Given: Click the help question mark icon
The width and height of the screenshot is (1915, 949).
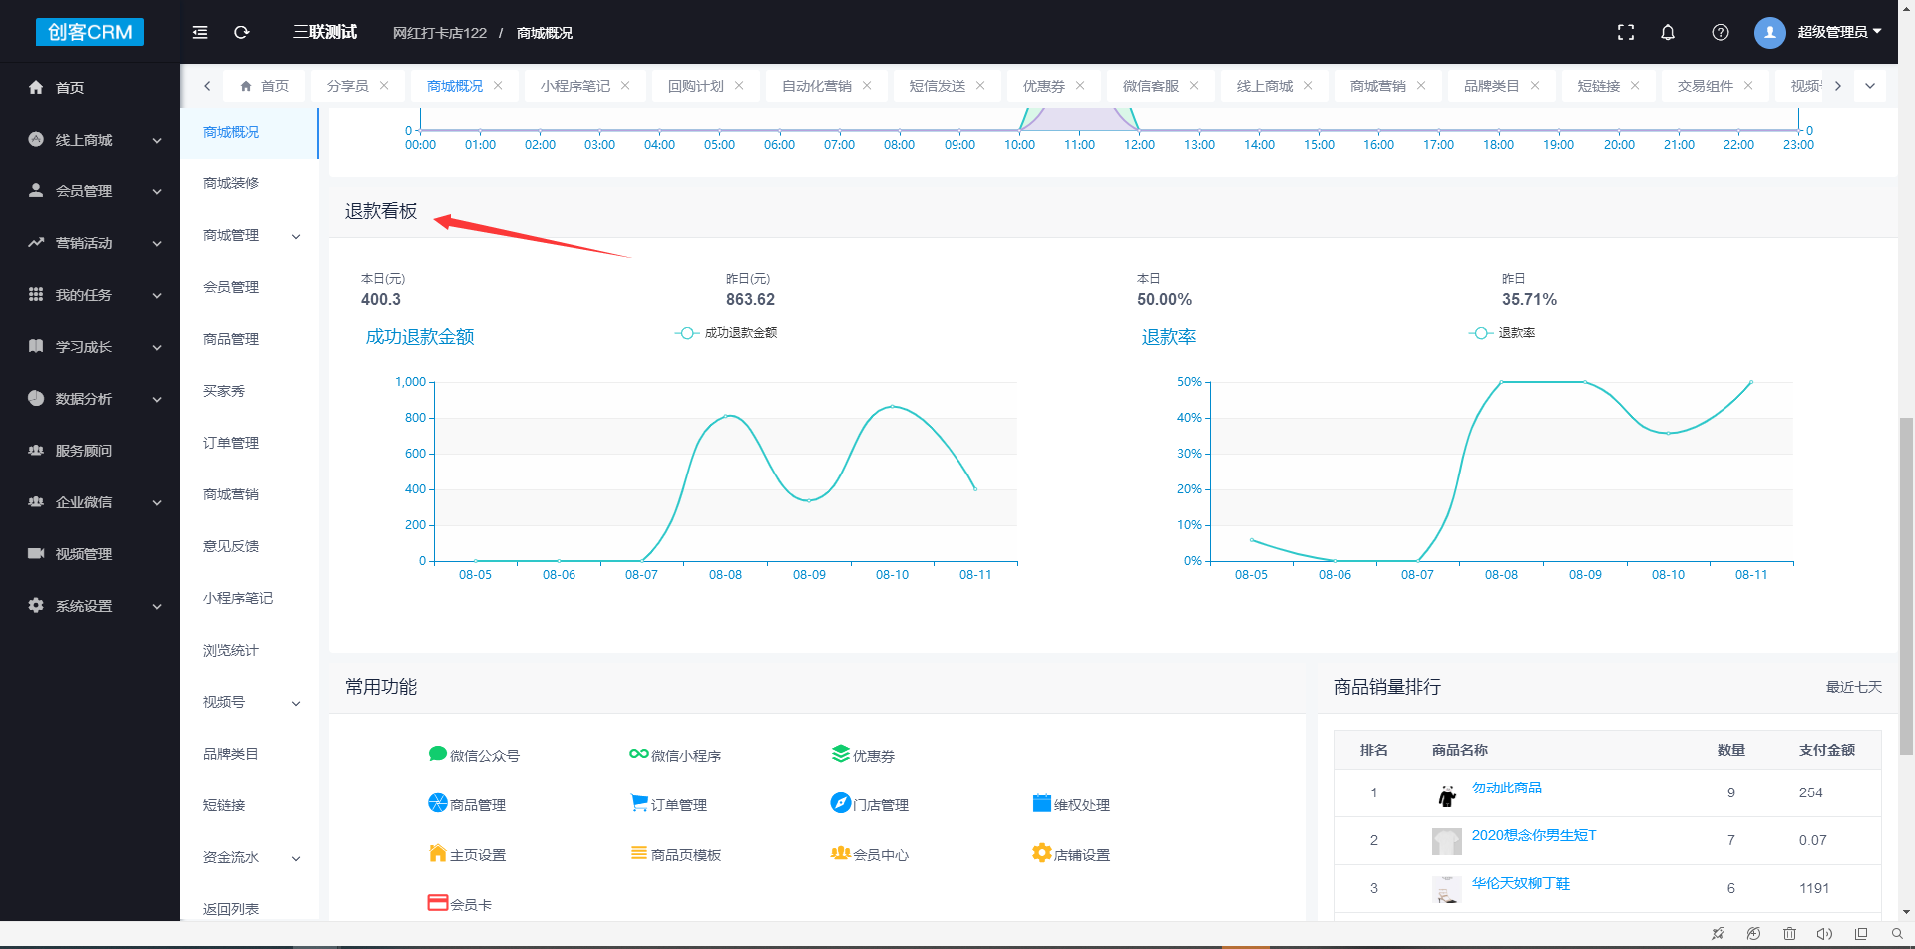Looking at the screenshot, I should pos(1720,32).
